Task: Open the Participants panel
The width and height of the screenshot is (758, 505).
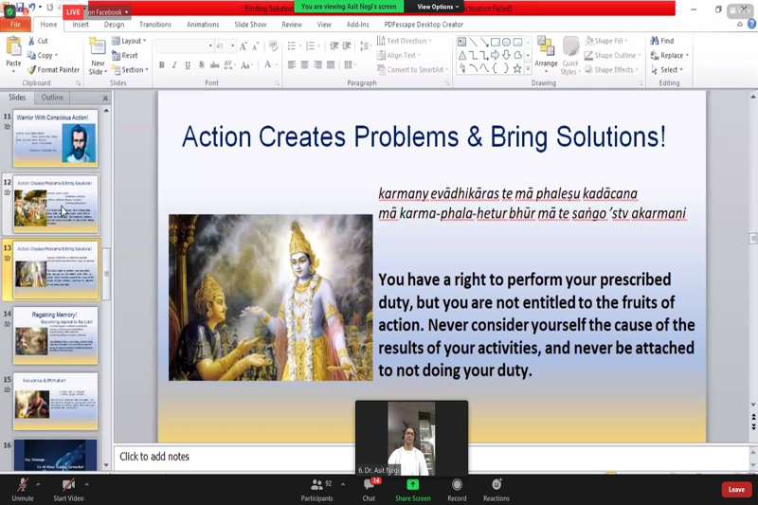Action: (x=317, y=486)
